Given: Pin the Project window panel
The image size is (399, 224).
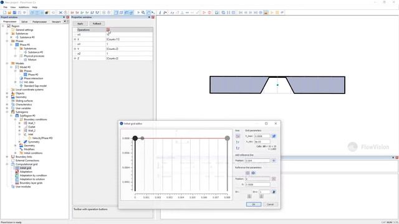Looking at the screenshot, I should click(64, 17).
